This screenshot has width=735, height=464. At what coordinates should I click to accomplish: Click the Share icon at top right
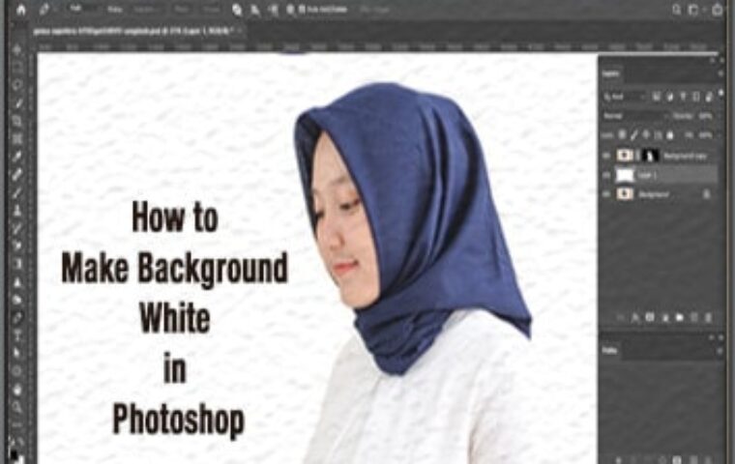coord(718,10)
